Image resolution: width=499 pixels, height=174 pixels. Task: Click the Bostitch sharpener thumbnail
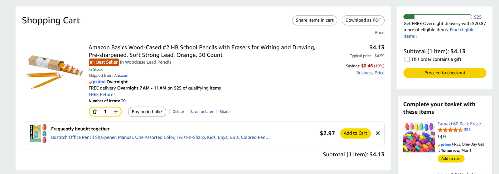(x=38, y=134)
